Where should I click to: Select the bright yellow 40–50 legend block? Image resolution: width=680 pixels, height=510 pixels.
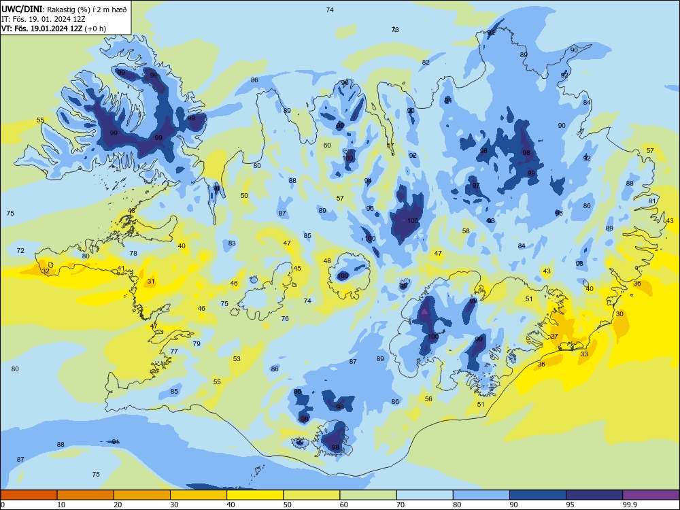(x=255, y=495)
